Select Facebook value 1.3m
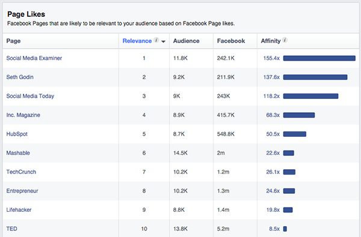Viewport: 361px width, 237px height. coord(223,191)
